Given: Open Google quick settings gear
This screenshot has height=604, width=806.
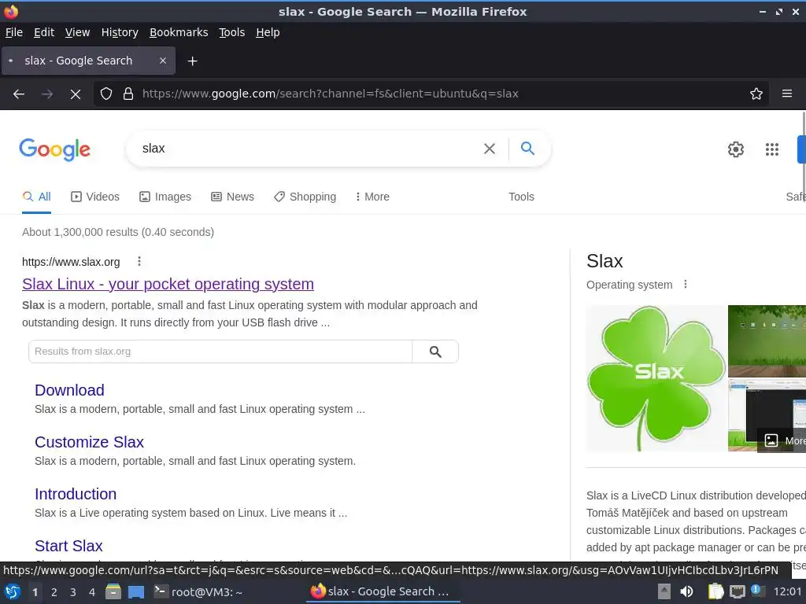Looking at the screenshot, I should (736, 149).
